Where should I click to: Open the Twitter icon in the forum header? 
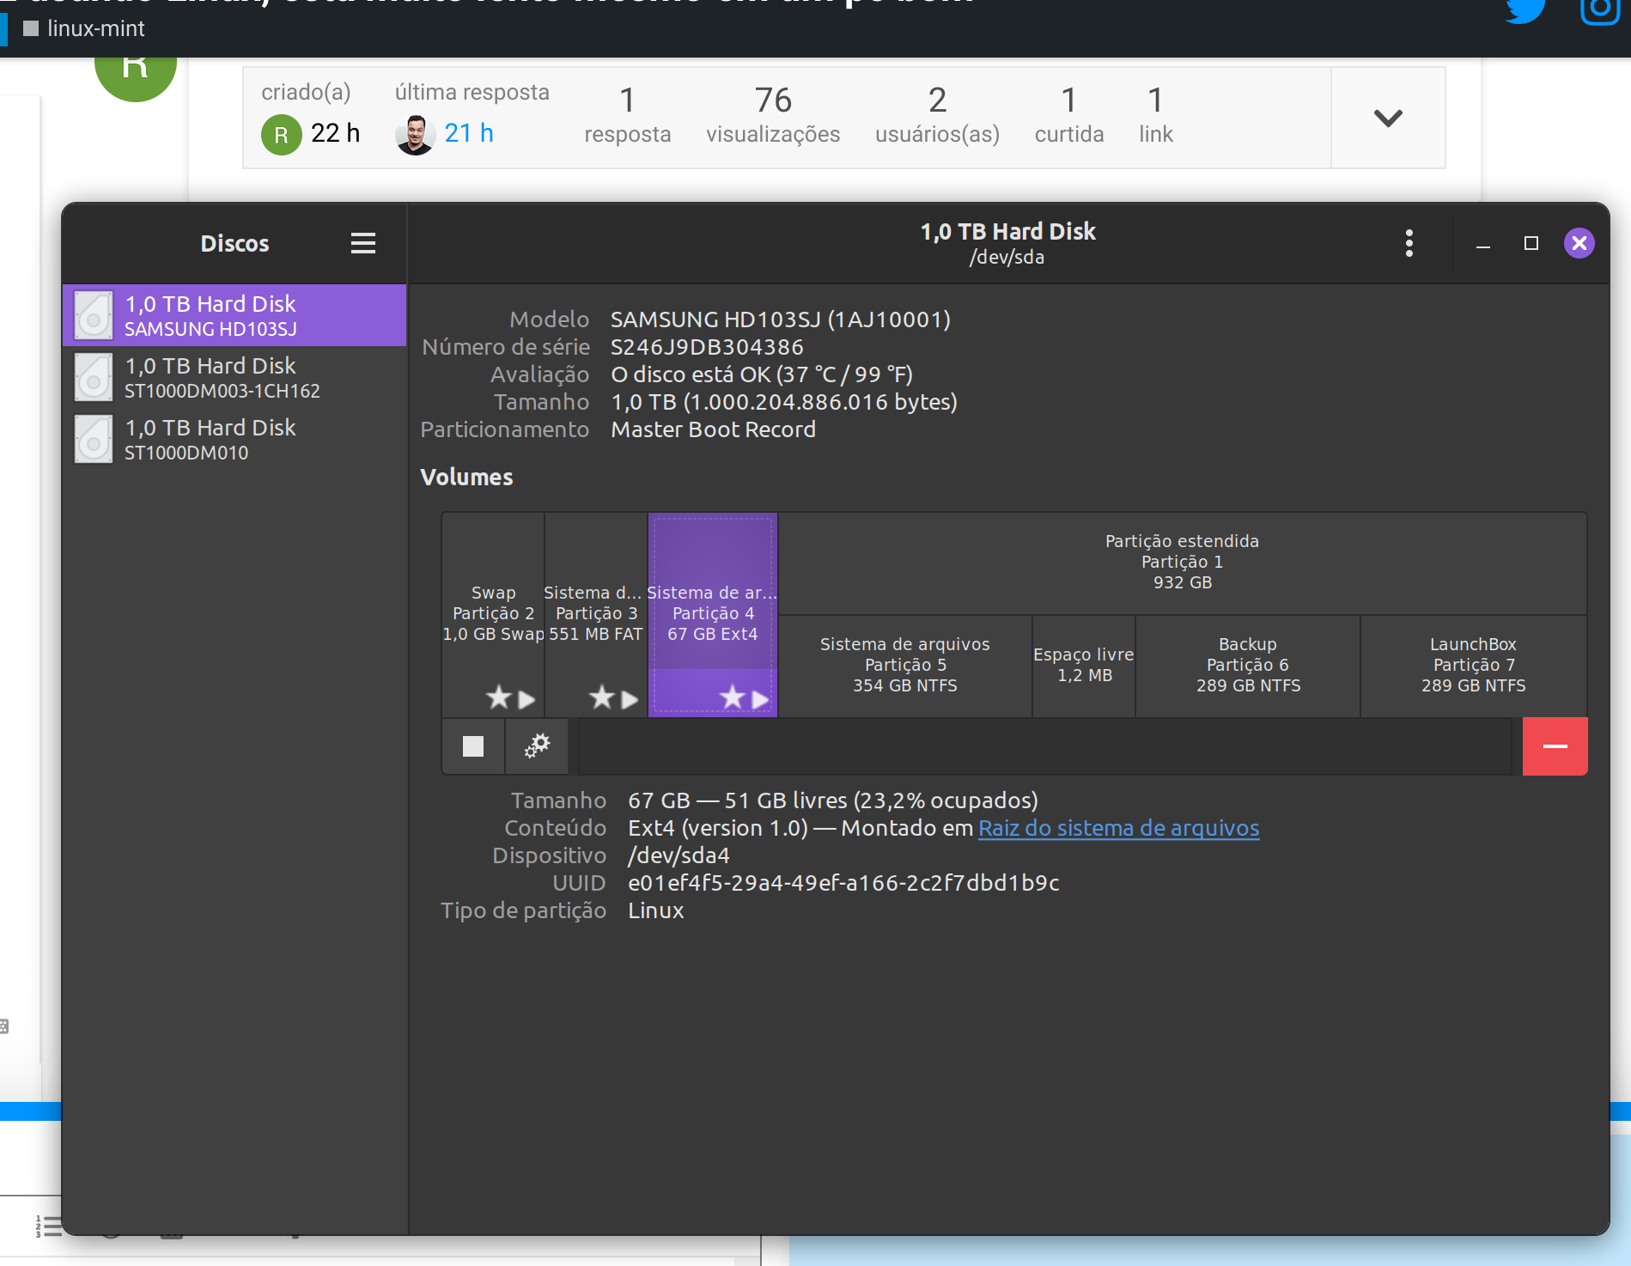[x=1526, y=10]
